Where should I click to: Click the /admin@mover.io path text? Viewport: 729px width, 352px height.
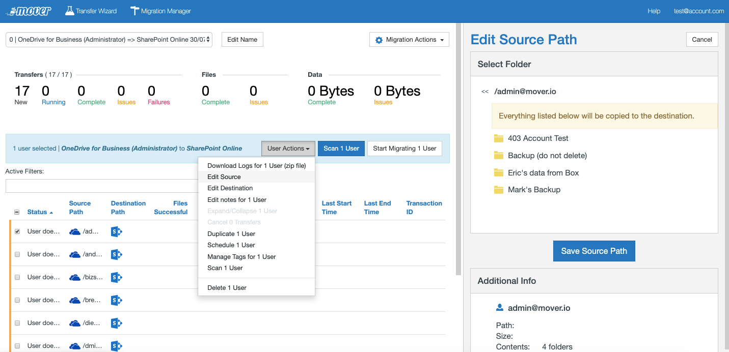[x=525, y=92]
